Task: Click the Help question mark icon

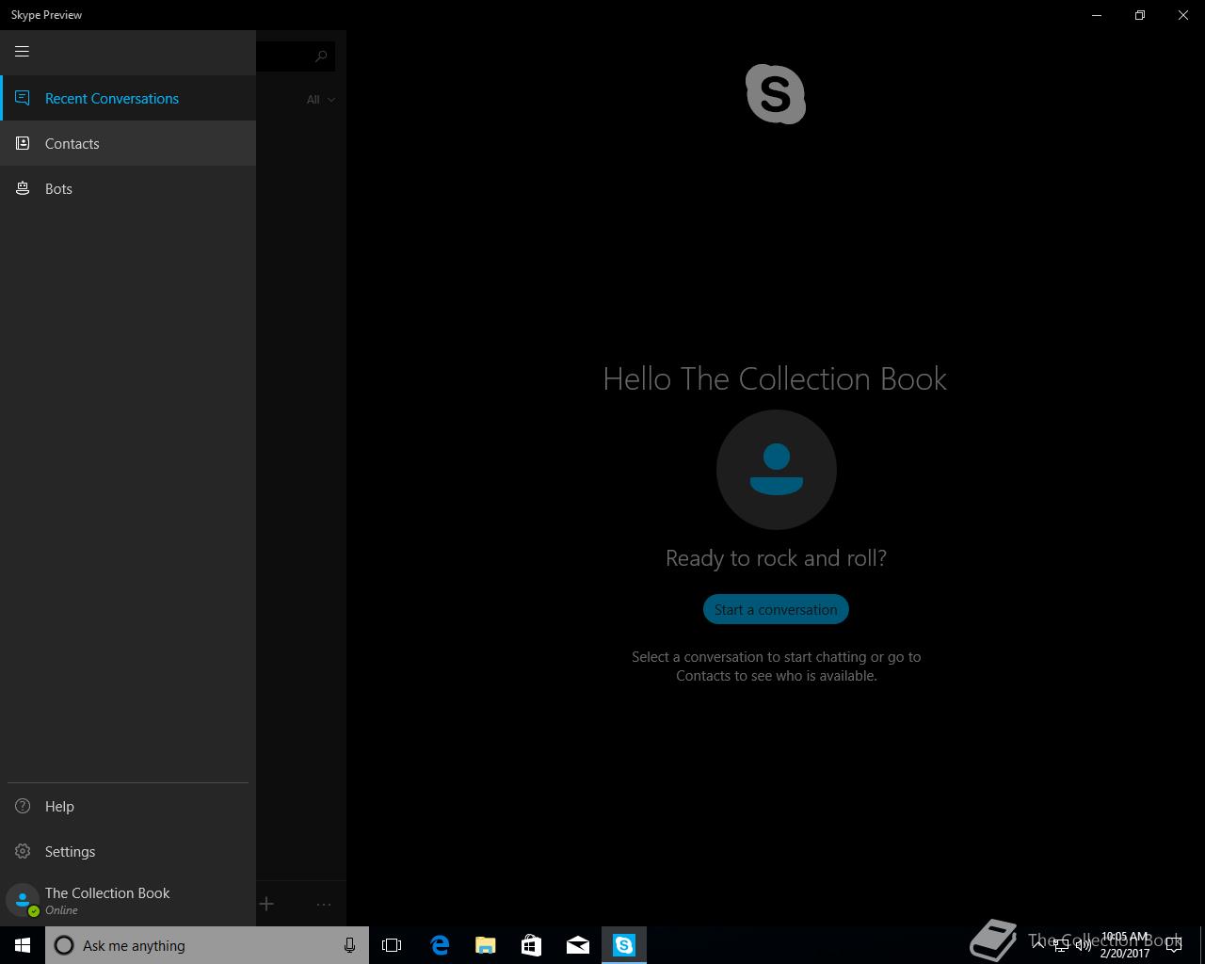Action: tap(23, 806)
